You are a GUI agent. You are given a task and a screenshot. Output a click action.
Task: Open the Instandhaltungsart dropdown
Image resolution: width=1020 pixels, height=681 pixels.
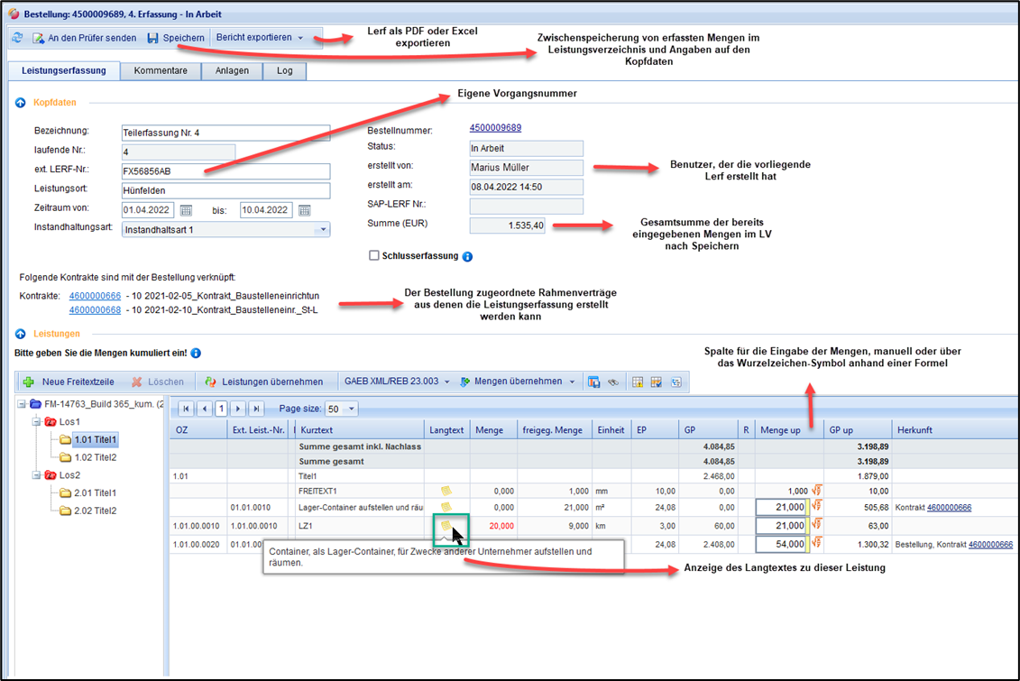[322, 230]
